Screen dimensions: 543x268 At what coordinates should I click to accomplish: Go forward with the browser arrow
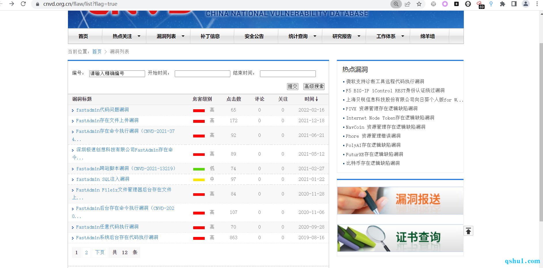click(12, 4)
